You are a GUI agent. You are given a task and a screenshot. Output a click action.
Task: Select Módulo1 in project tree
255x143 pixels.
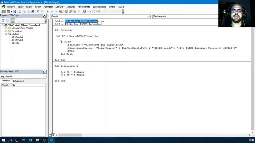19,37
